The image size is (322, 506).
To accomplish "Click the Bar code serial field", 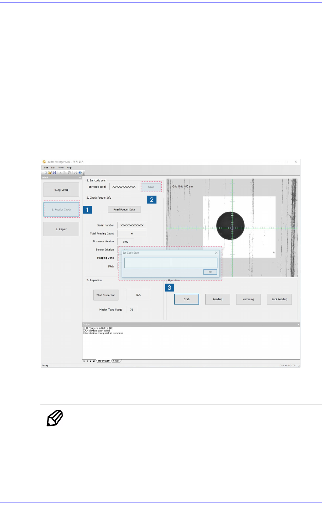I will [x=124, y=187].
